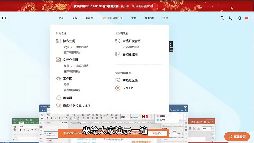Click 注册云端版 under 协作空间
This screenshot has height=143, width=254.
click(81, 47)
